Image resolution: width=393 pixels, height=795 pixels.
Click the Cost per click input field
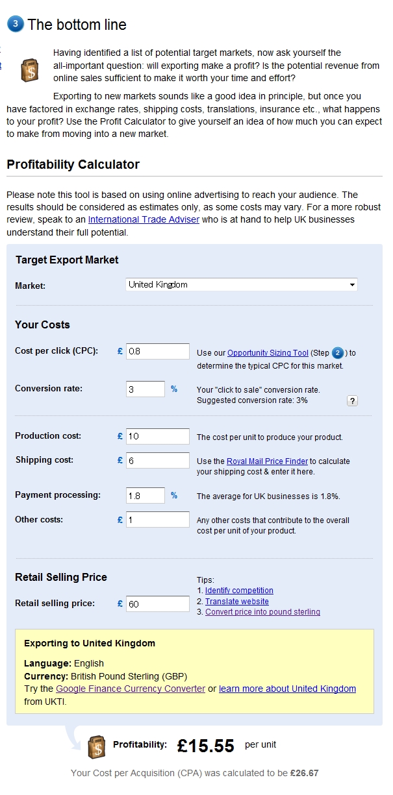[158, 351]
